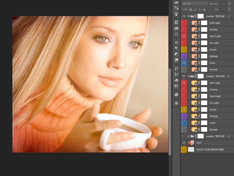Open the Normal blend mode dropdown

click(195, 4)
